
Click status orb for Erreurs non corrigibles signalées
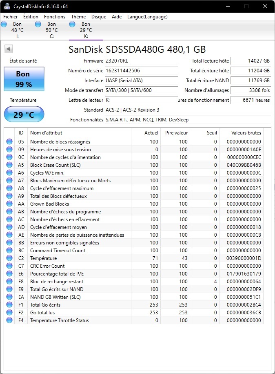(x=9, y=242)
